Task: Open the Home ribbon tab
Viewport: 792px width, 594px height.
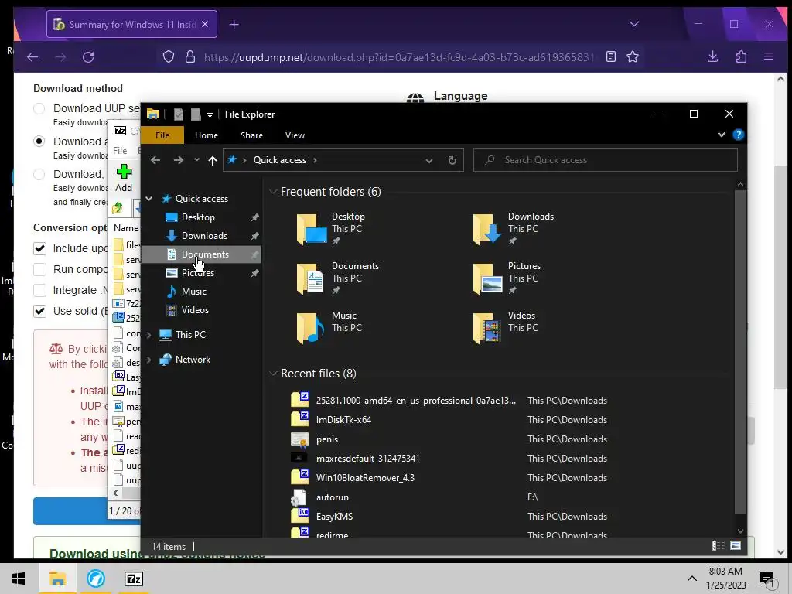Action: point(206,135)
